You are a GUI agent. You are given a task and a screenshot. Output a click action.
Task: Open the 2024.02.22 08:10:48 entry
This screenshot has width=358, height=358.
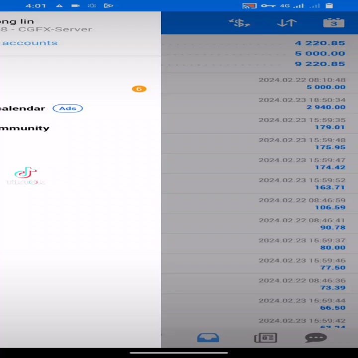coord(260,83)
